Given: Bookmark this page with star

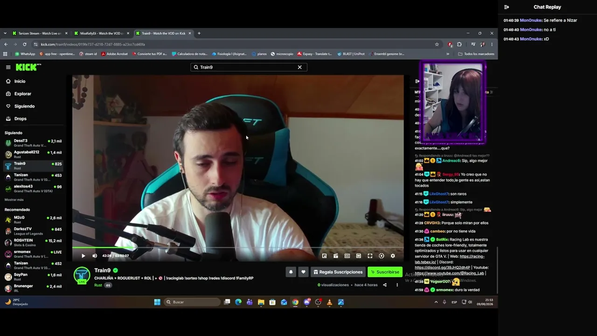Looking at the screenshot, I should pyautogui.click(x=437, y=44).
